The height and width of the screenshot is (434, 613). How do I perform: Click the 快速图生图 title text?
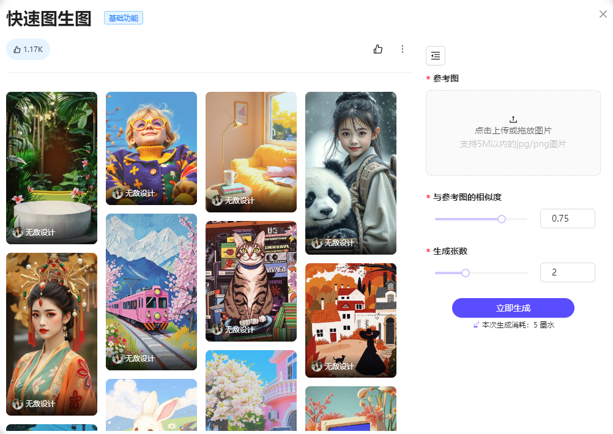(x=49, y=18)
